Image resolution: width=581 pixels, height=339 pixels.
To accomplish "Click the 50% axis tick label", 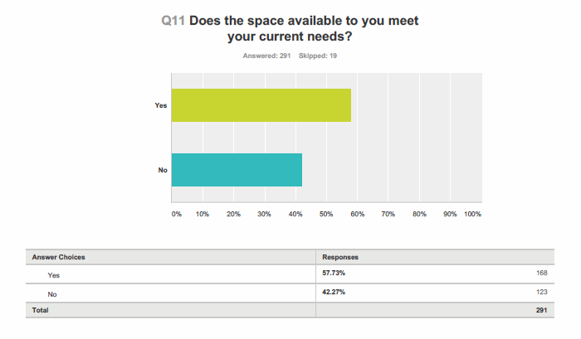I will tap(326, 215).
